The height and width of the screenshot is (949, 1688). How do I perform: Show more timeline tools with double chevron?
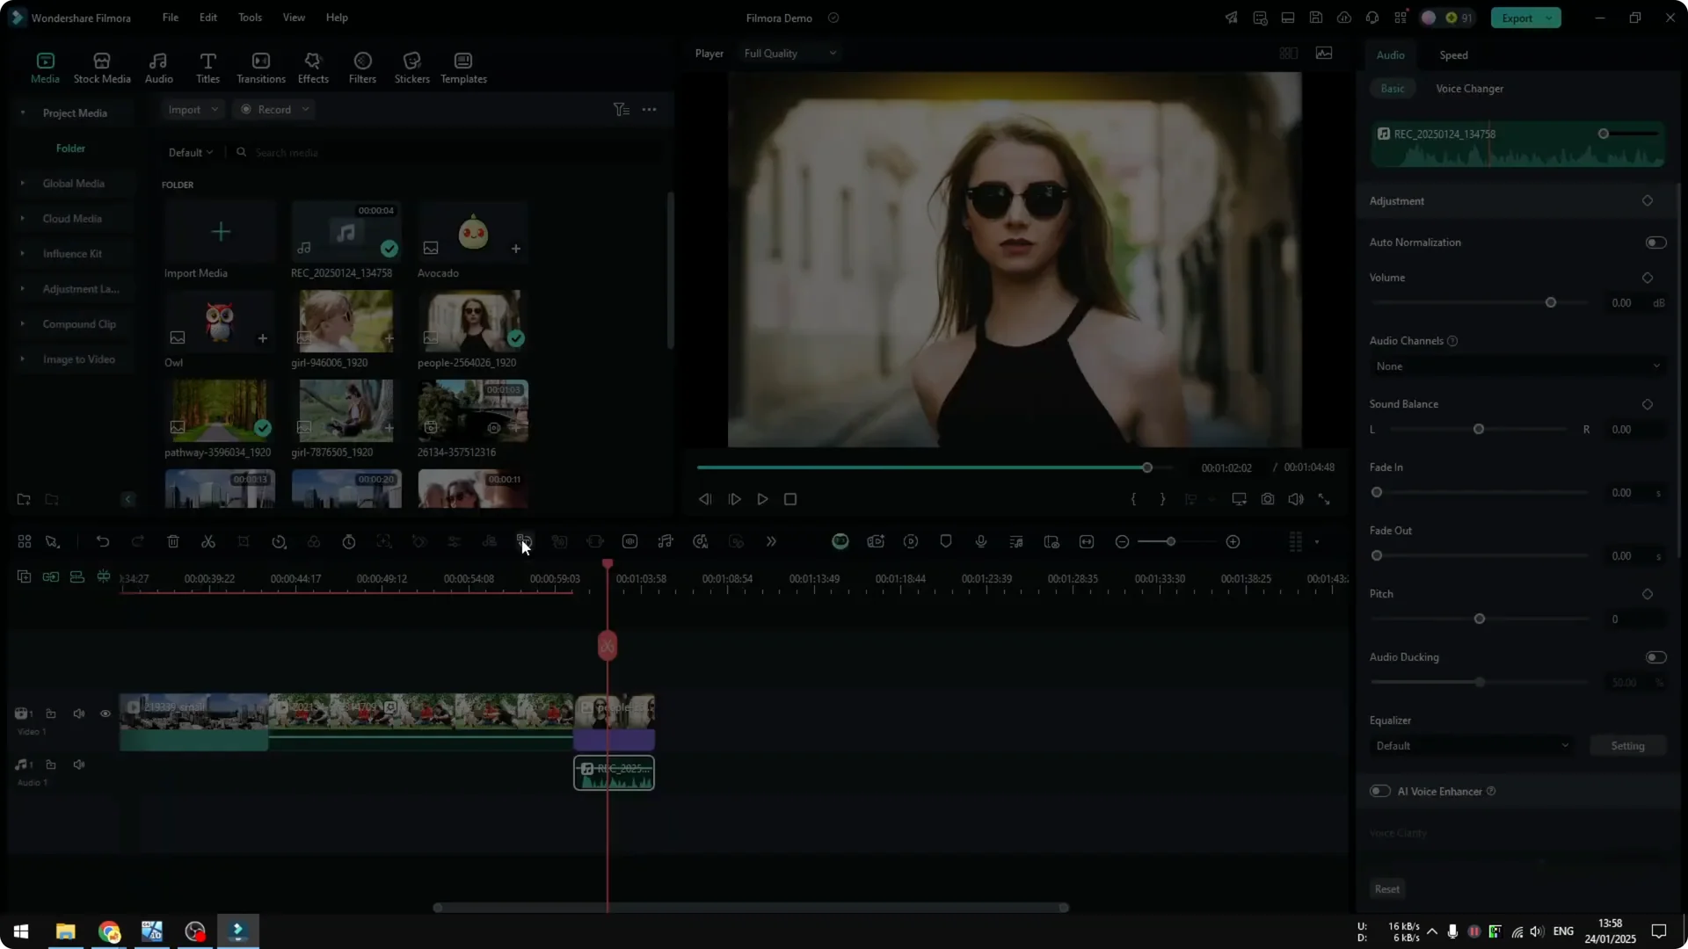(771, 541)
